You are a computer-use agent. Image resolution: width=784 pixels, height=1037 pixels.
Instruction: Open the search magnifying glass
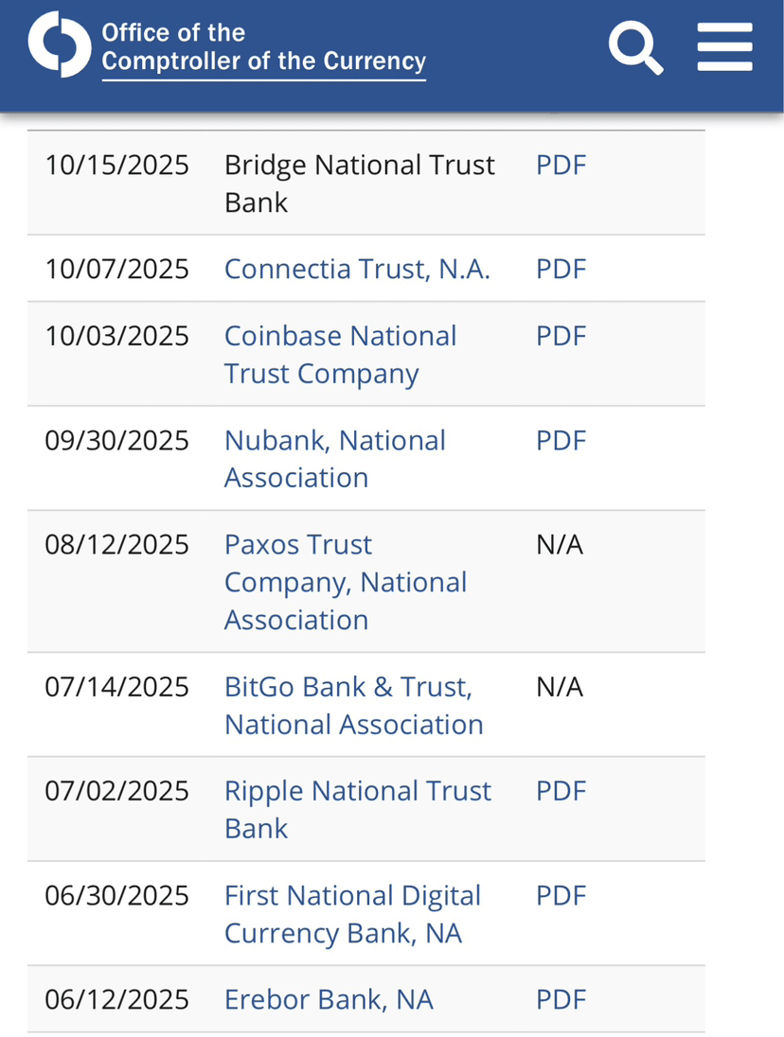[x=635, y=47]
